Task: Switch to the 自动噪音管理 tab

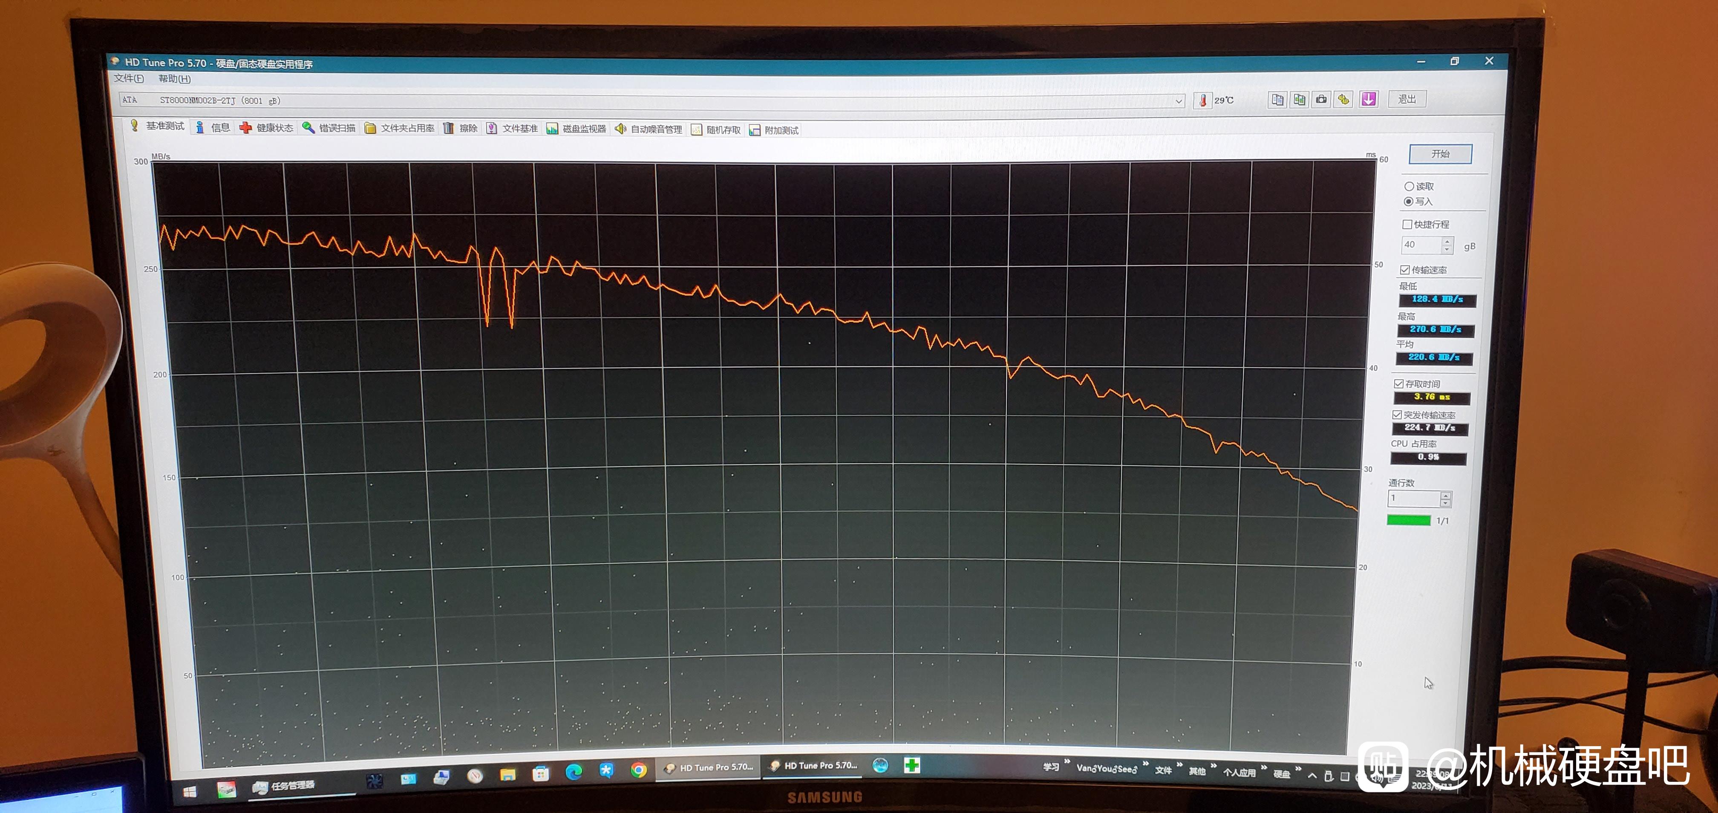Action: 648,129
